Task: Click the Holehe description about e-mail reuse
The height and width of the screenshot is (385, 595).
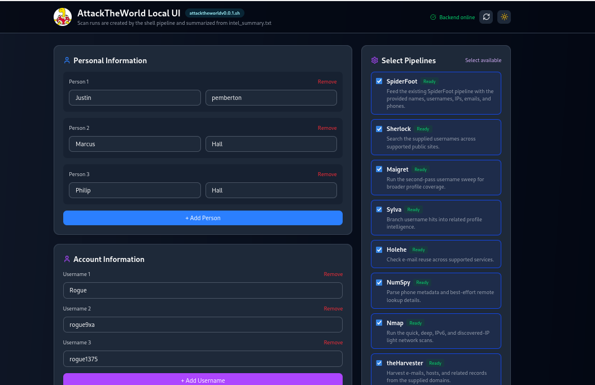Action: (x=440, y=260)
